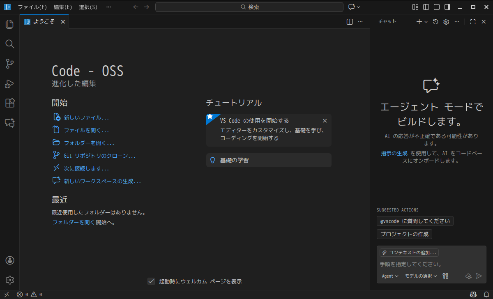This screenshot has width=493, height=299.
Task: Click the chat input 手順を指定してください。
Action: [431, 264]
